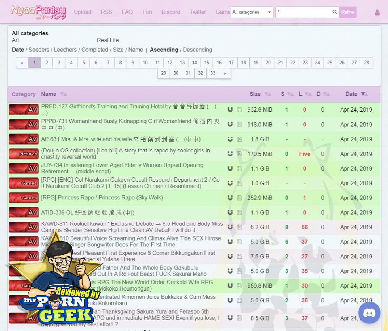This screenshot has height=331, width=388.
Task: Click the sort arrow beside the Date column
Action: coord(364,94)
